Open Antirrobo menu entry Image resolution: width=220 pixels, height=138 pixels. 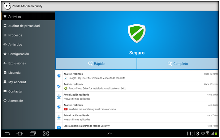(28, 45)
